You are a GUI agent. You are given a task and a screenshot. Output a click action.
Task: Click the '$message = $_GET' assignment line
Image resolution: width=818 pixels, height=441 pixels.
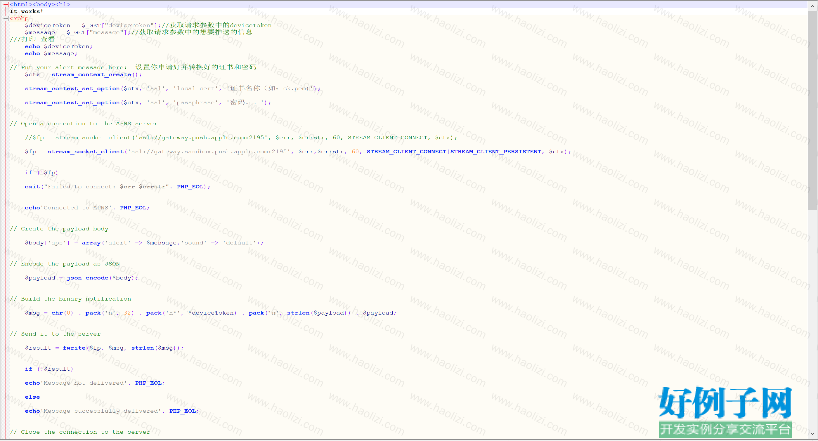(139, 32)
